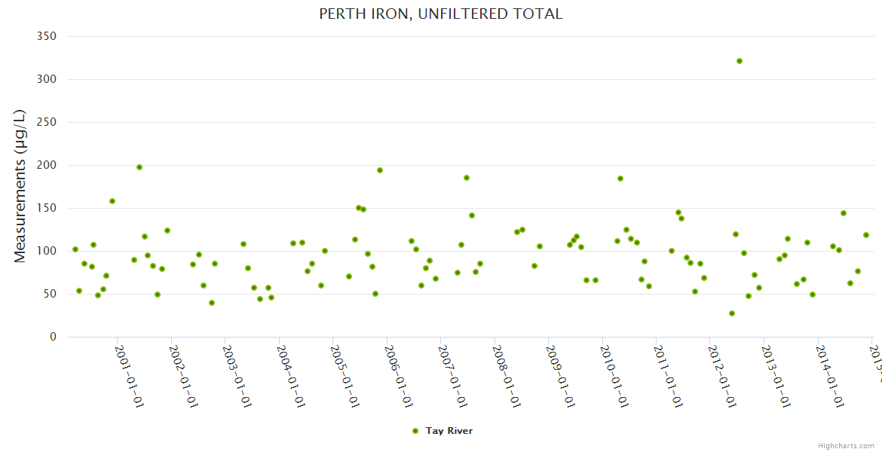Select the 200 y-axis tick label
The height and width of the screenshot is (452, 882).
[x=47, y=165]
